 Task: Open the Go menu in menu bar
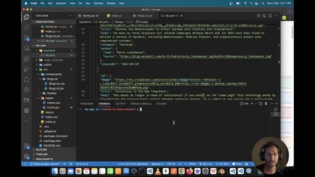[80, 3]
